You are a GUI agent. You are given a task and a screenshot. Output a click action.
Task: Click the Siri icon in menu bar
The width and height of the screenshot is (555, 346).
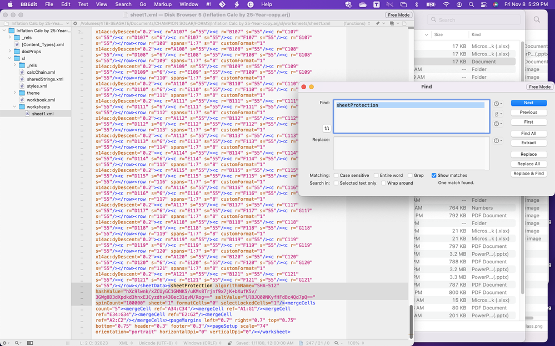496,4
